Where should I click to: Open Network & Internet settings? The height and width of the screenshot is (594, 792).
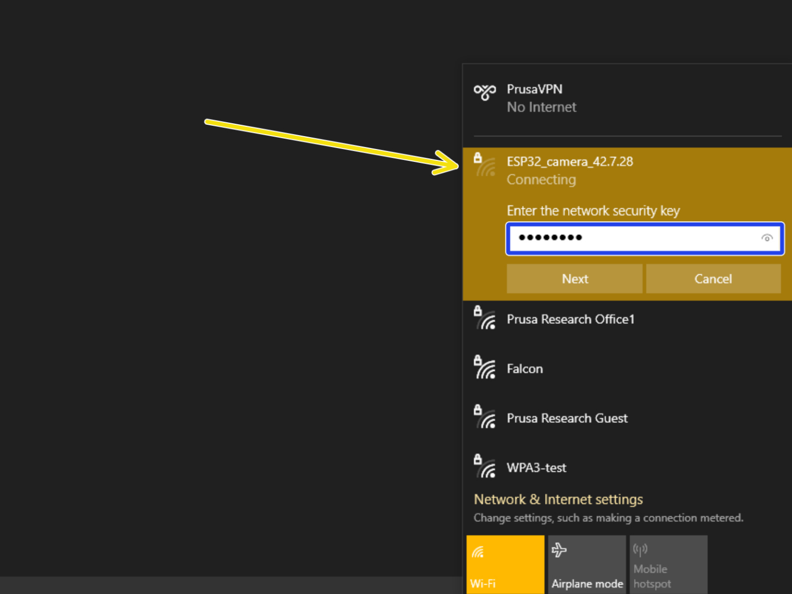[x=558, y=499]
